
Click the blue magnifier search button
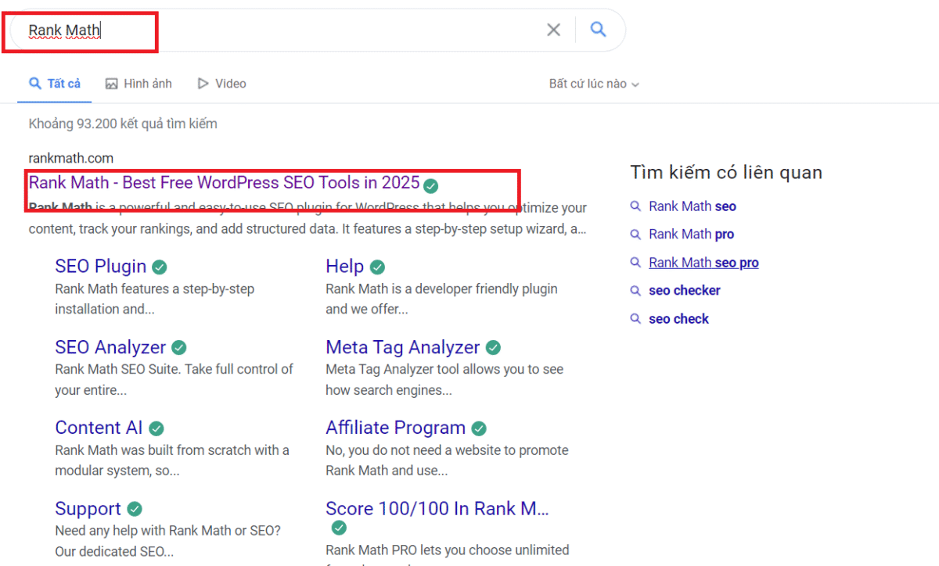click(599, 30)
